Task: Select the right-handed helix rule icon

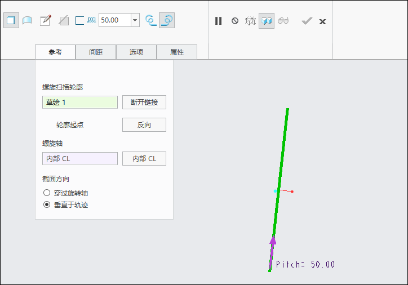Action: [167, 20]
